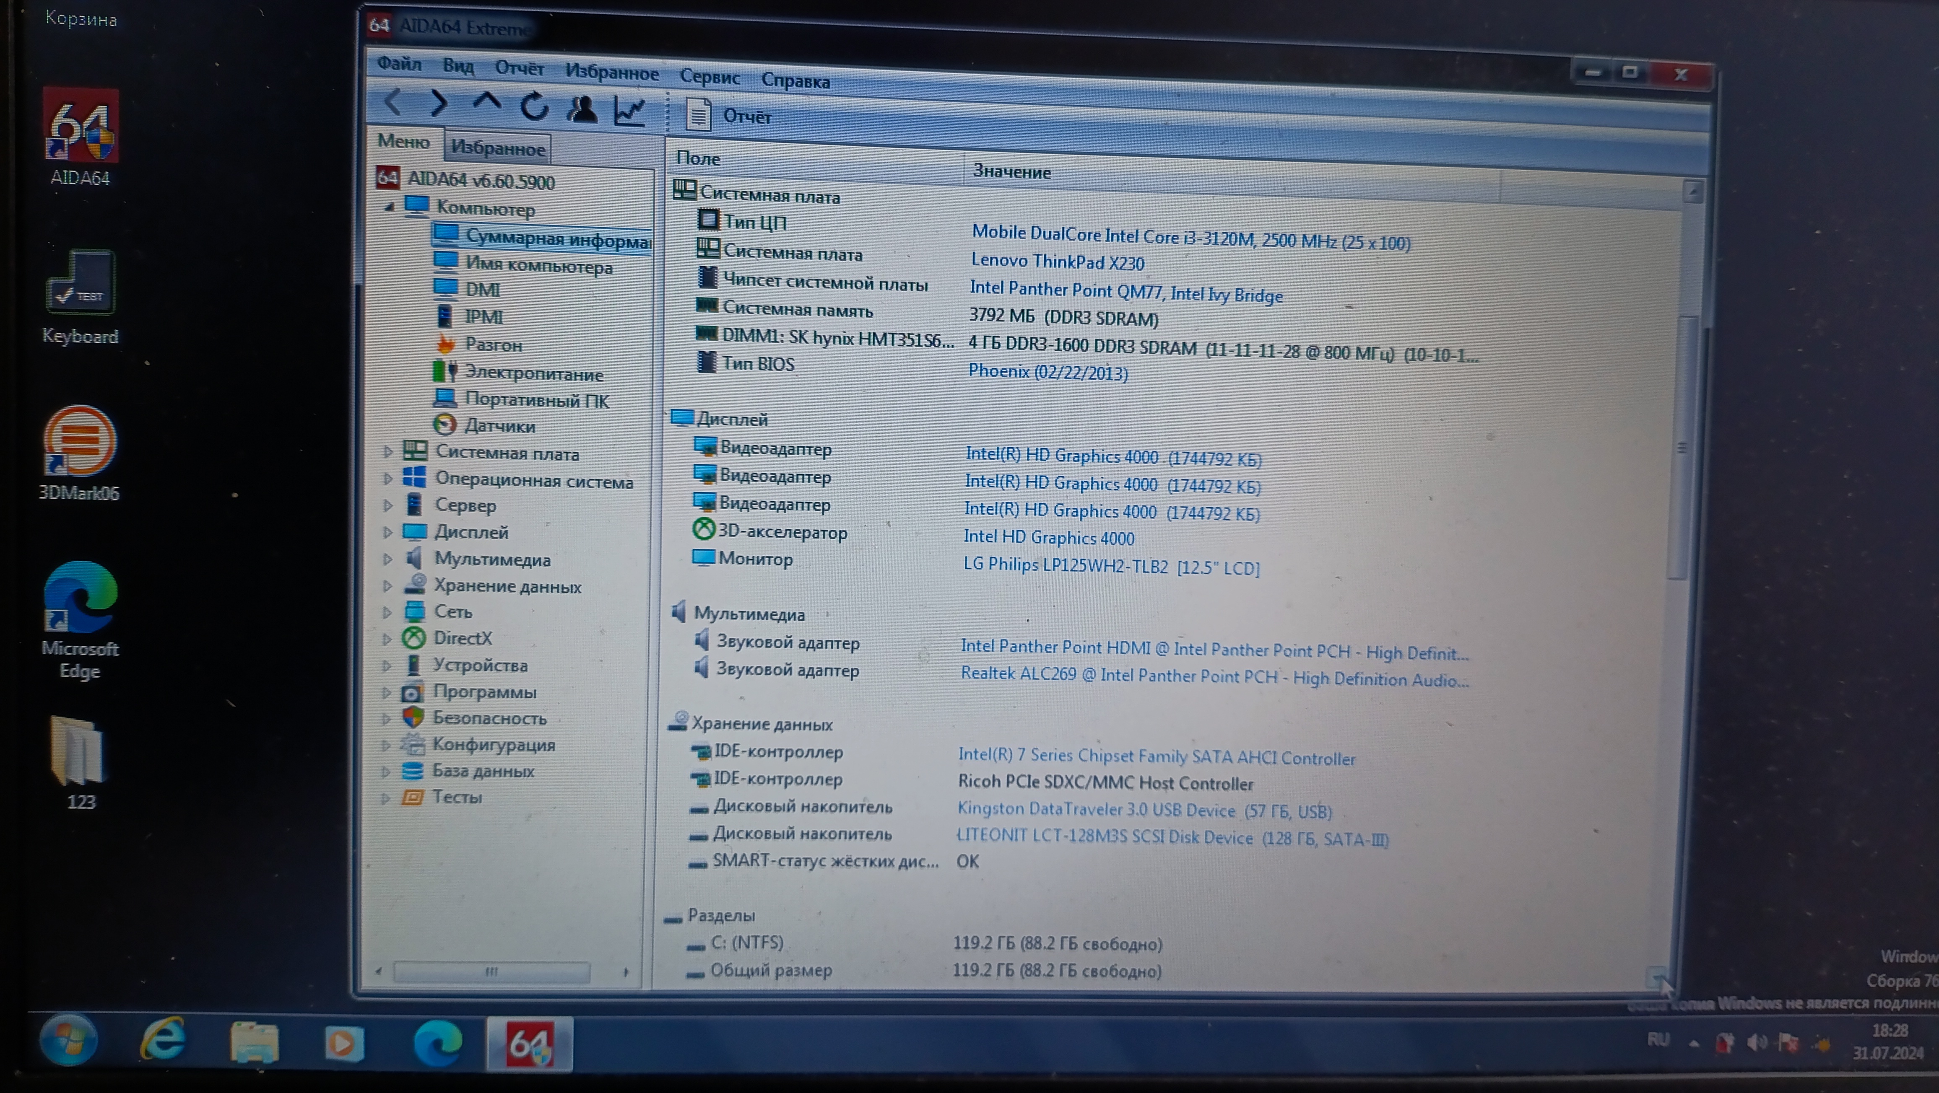Open the Mobile DualCore Intel Core i3-3120M link
Image resolution: width=1939 pixels, height=1093 pixels.
1191,238
